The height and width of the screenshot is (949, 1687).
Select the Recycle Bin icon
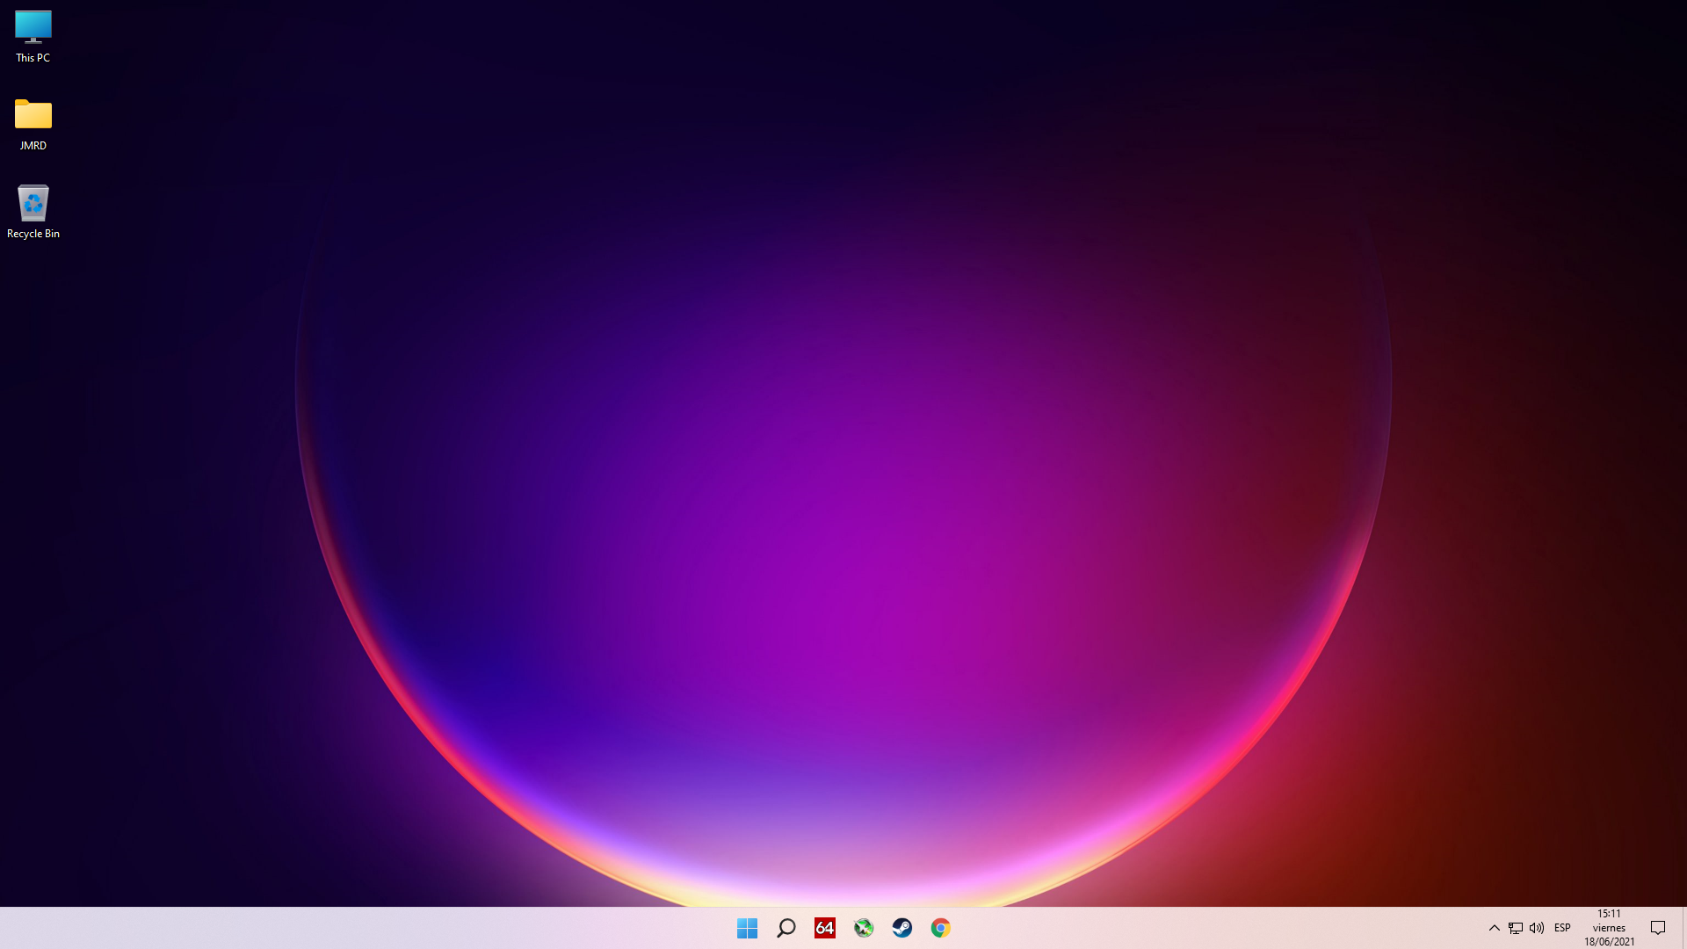pyautogui.click(x=33, y=204)
